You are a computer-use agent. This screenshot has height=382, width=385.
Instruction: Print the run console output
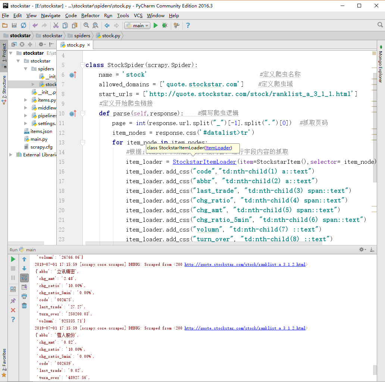click(x=24, y=296)
